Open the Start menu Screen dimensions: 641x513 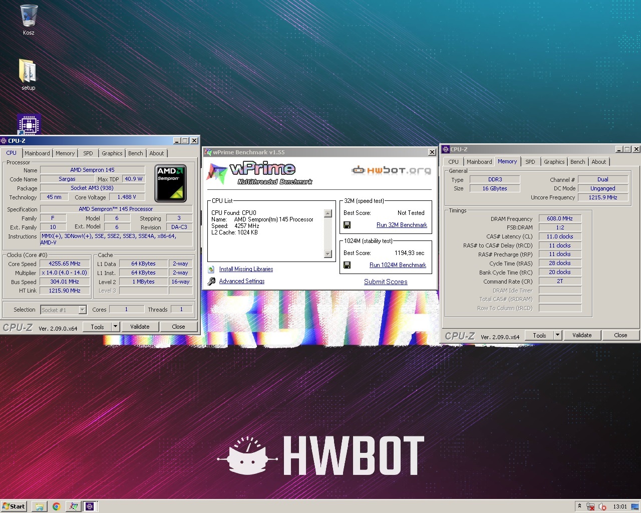pos(14,506)
